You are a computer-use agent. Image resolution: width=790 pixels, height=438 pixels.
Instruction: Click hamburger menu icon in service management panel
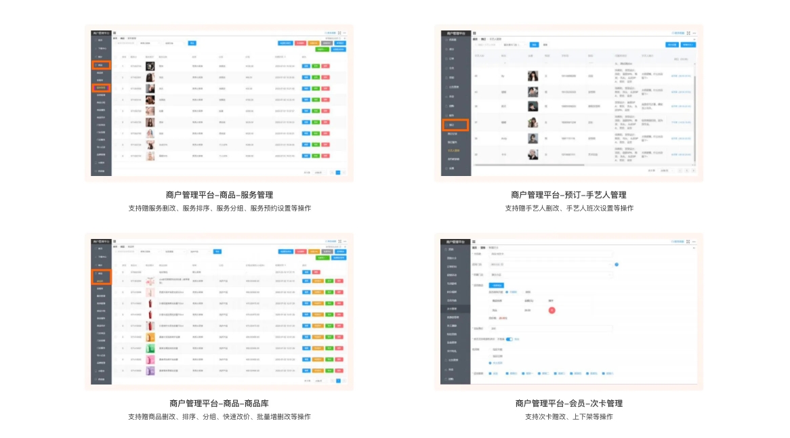pyautogui.click(x=115, y=32)
